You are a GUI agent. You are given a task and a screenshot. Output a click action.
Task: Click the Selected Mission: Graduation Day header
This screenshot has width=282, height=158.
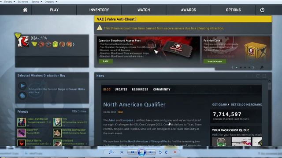pos(41,75)
